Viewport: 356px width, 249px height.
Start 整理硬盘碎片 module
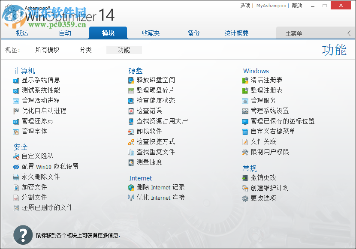[x=155, y=90]
